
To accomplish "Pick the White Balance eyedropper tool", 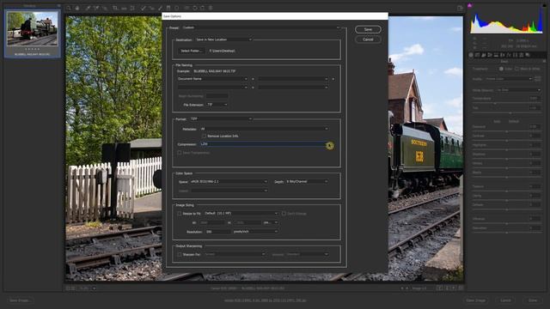I will [88, 8].
